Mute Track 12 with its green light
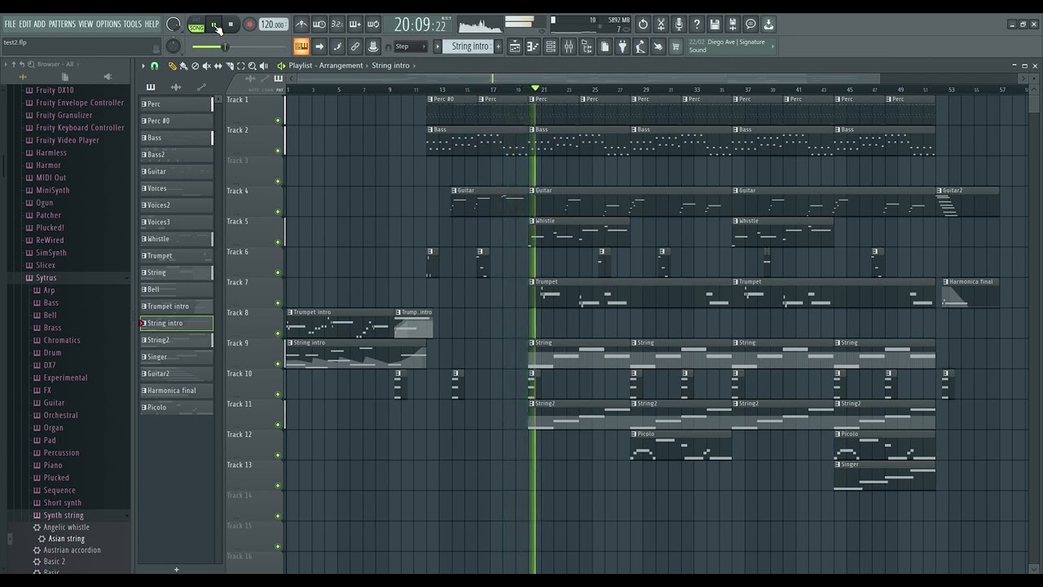Viewport: 1043px width, 587px height. click(278, 455)
